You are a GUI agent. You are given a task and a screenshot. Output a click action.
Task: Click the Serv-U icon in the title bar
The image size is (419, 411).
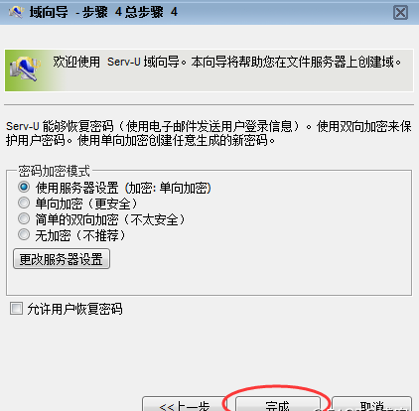[16, 12]
